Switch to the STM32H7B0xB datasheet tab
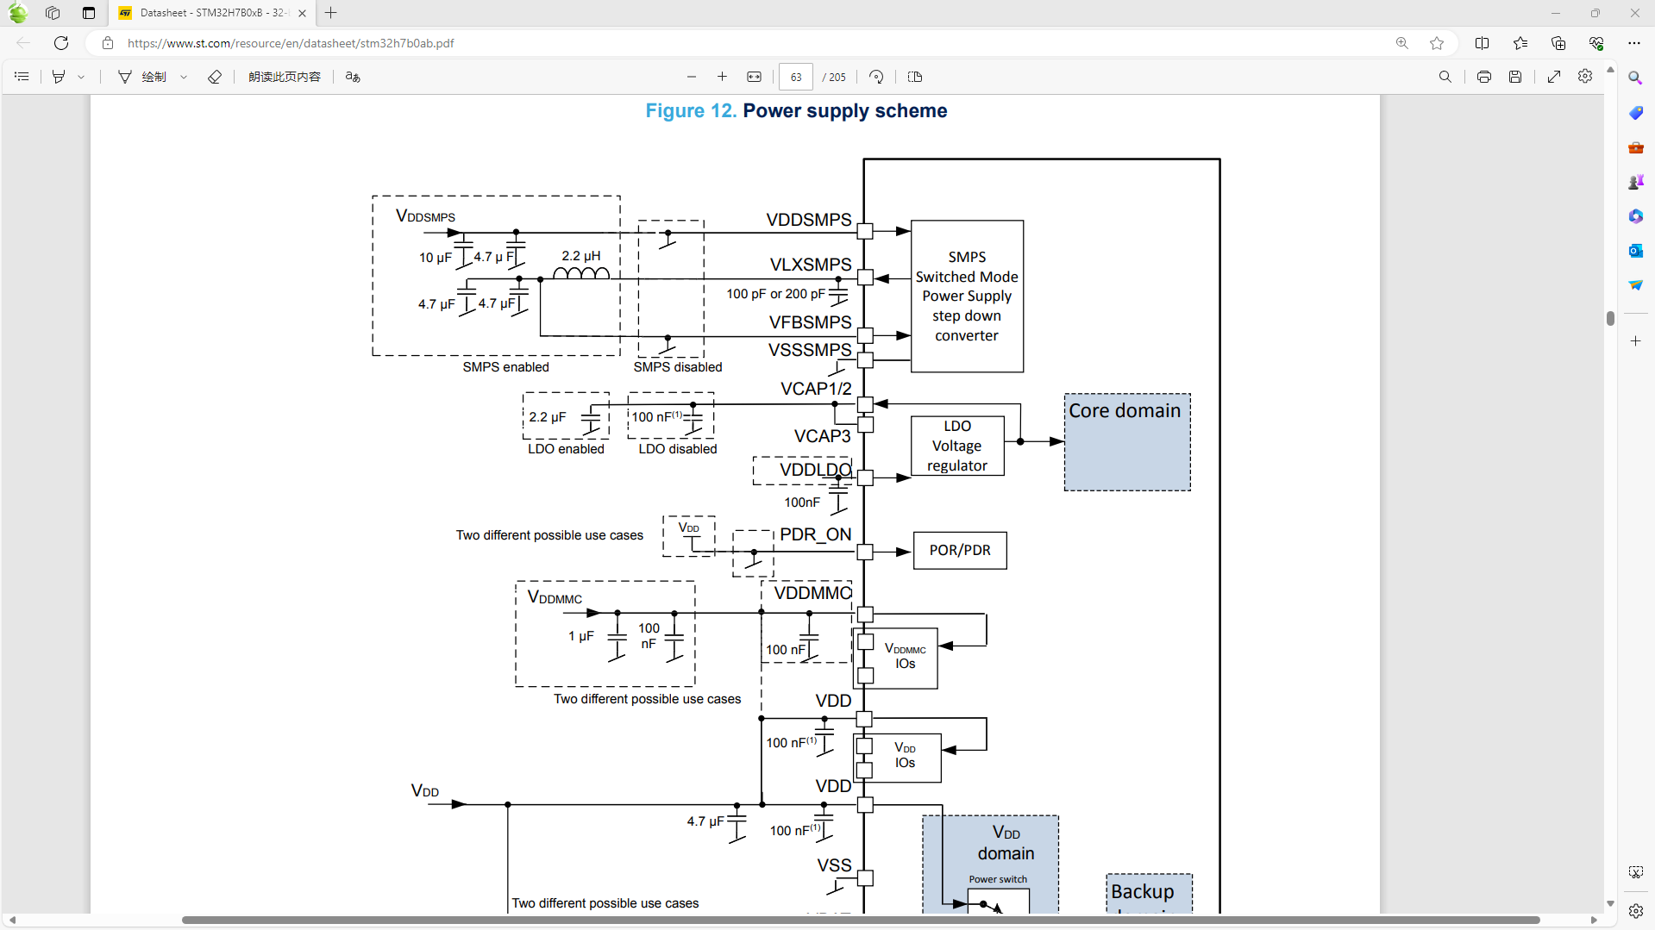The height and width of the screenshot is (930, 1655). click(x=207, y=13)
